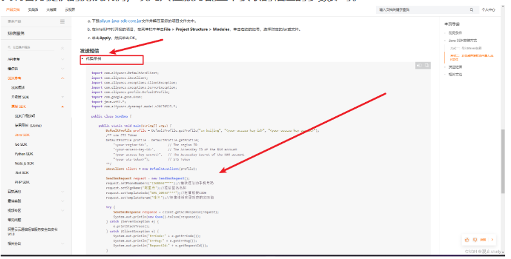Toggle dark mode icon on code block
This screenshot has width=511, height=259.
coord(419,66)
